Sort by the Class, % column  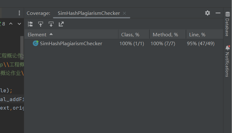(x=130, y=34)
